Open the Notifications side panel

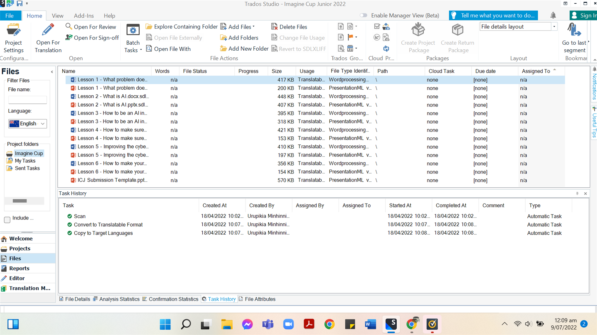point(594,83)
